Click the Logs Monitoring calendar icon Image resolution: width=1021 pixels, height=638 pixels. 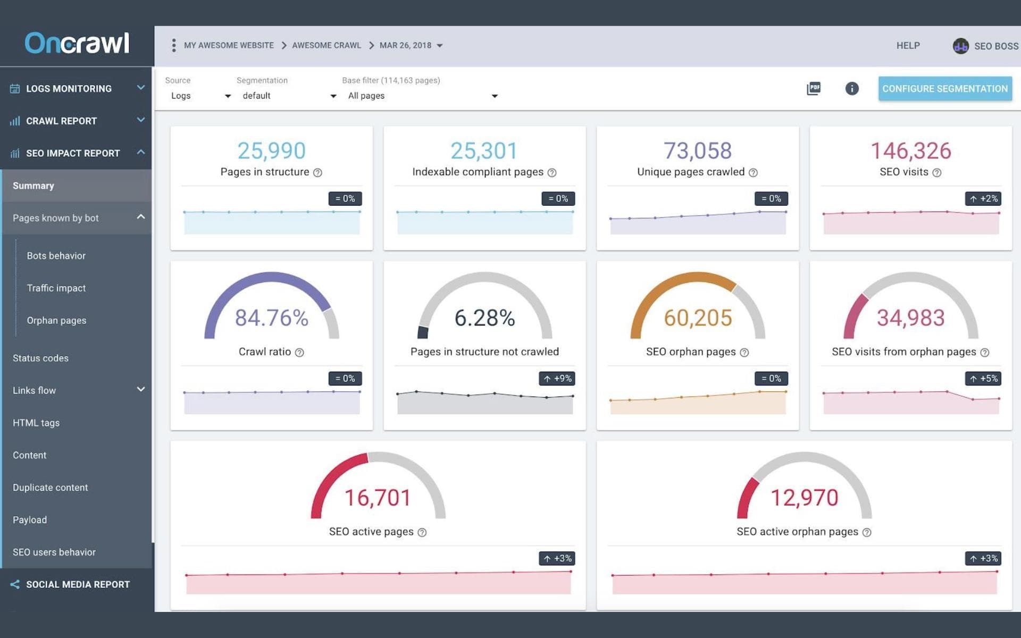14,88
